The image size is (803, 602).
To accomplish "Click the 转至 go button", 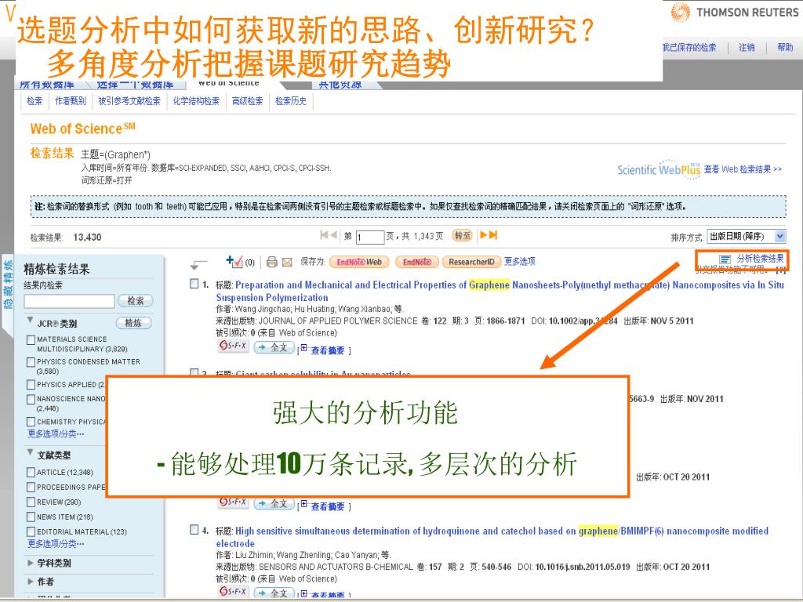I will tap(463, 235).
